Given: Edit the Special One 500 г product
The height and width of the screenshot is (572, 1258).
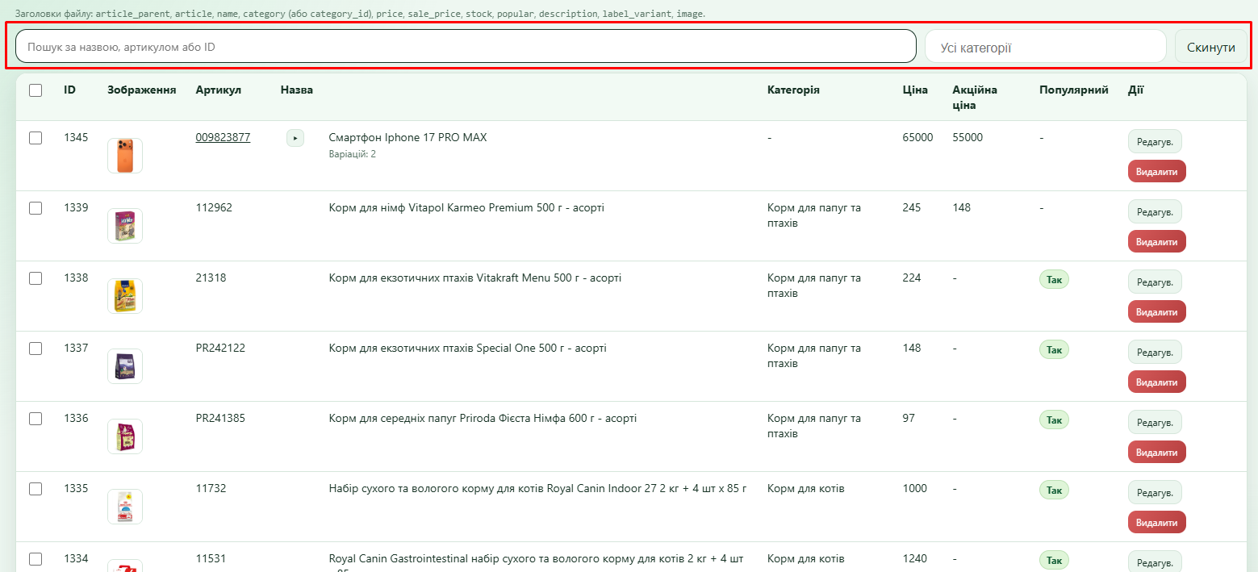Looking at the screenshot, I should (x=1155, y=353).
